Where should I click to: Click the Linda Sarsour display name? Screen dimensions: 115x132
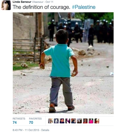[22, 2]
